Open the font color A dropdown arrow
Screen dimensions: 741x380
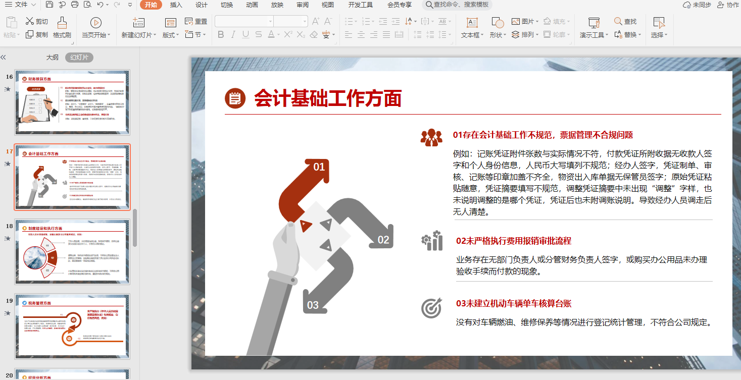[278, 35]
